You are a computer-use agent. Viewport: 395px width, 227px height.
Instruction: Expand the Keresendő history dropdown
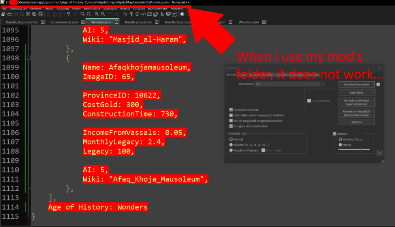tap(323, 84)
